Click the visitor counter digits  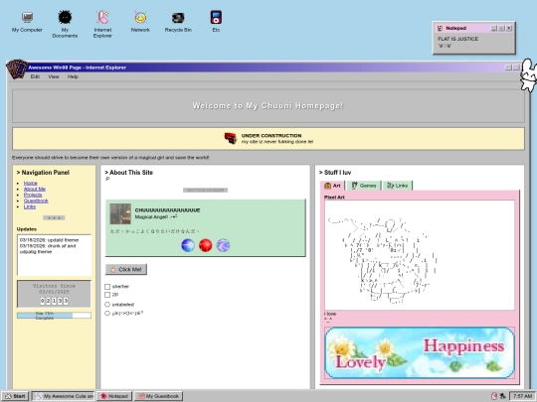click(54, 301)
